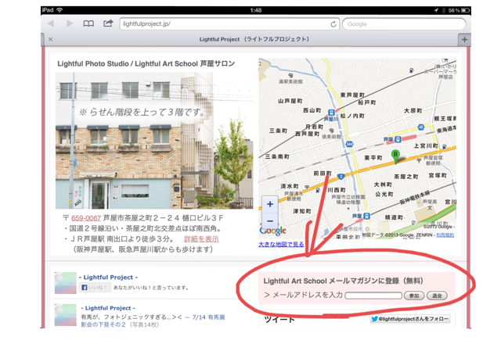Follow @lightfulproject on Twitter
Image resolution: width=501 pixels, height=344 pixels.
(410, 319)
